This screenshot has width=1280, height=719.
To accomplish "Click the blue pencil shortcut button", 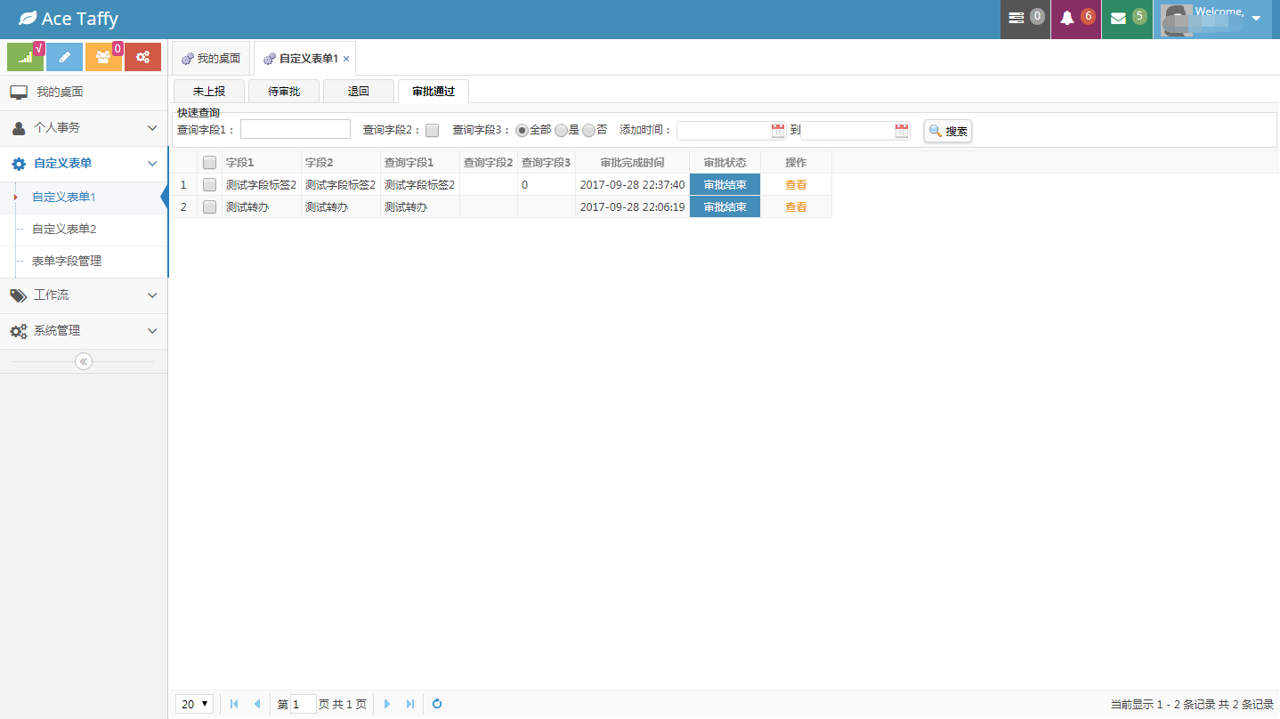I will coord(64,57).
